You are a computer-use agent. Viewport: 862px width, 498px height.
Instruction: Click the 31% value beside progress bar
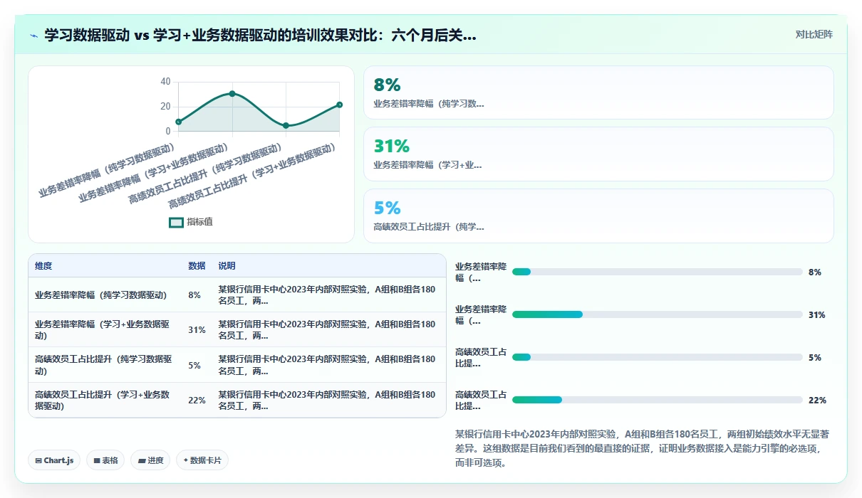tap(817, 314)
